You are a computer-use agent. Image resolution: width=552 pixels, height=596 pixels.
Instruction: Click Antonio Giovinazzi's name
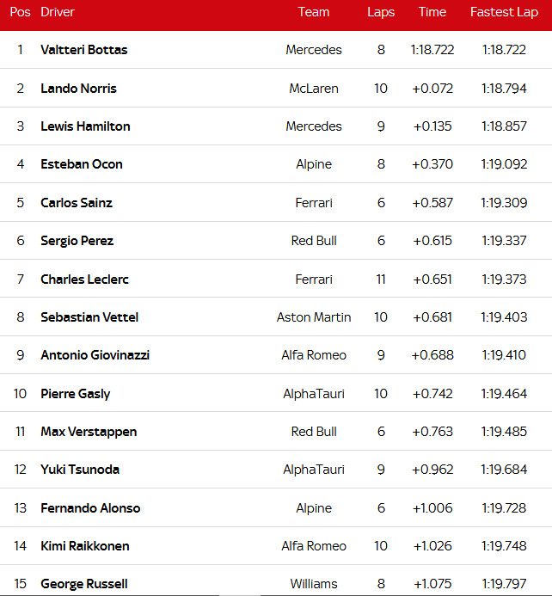(x=95, y=355)
